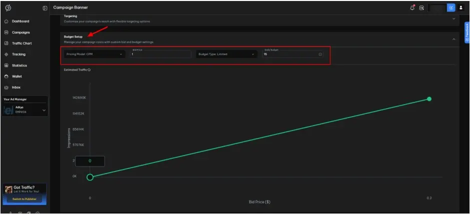Viewport: 470px width, 214px height.
Task: Click the Estimated Traffic label
Action: pos(75,69)
